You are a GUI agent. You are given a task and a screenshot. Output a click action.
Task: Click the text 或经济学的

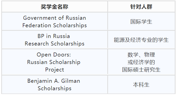coord(141,62)
